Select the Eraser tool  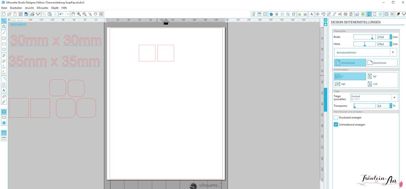coord(4,96)
